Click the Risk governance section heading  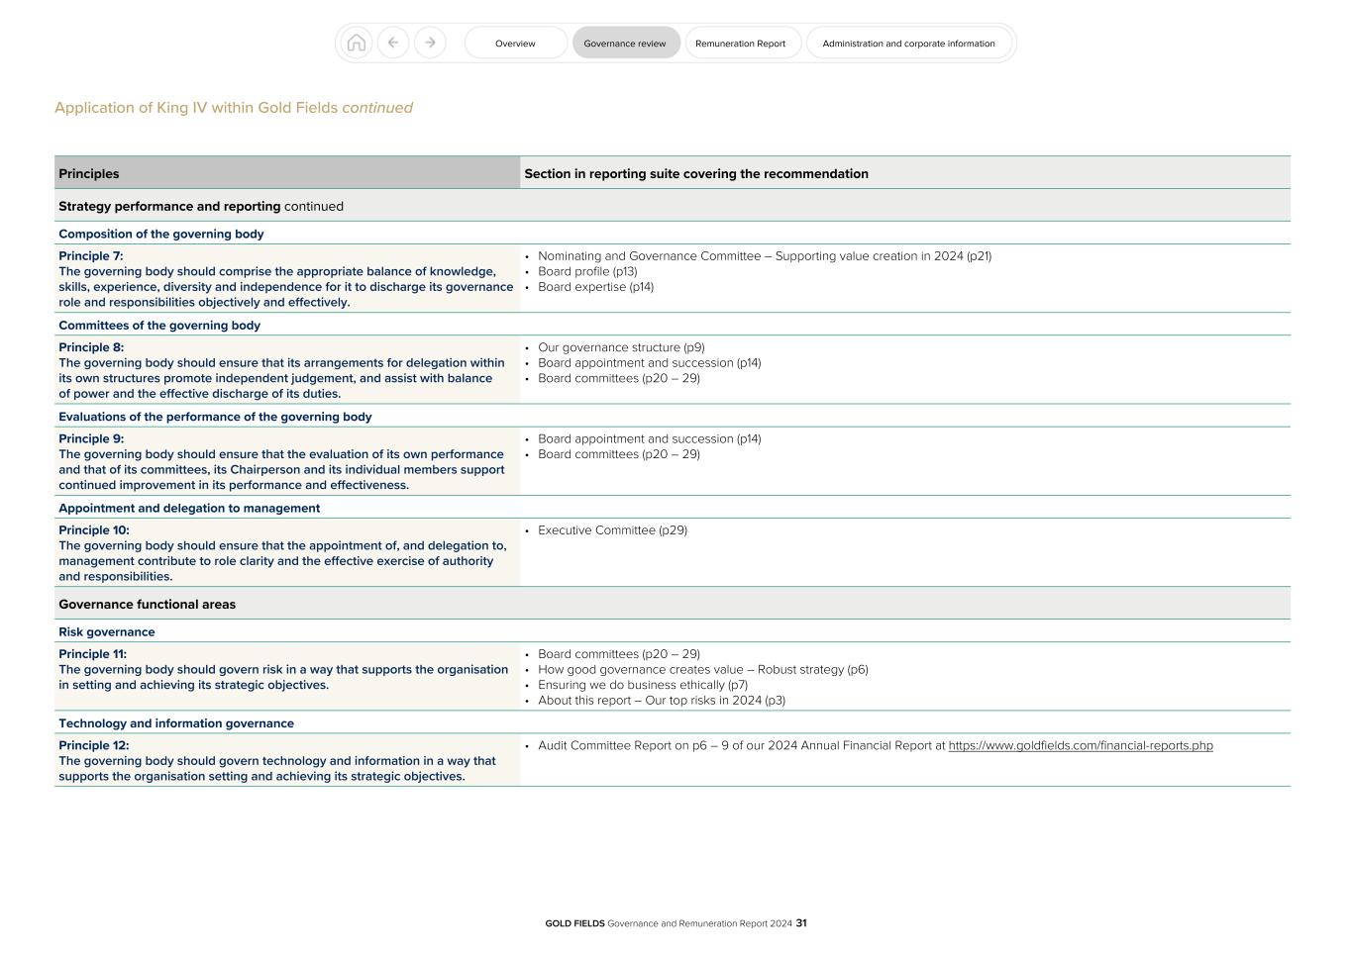[x=106, y=631]
